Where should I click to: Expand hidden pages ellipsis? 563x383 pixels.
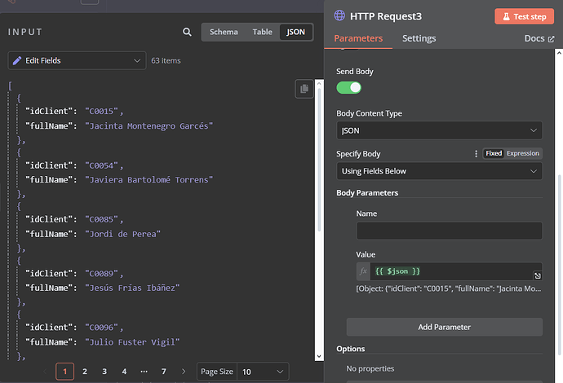[144, 372]
